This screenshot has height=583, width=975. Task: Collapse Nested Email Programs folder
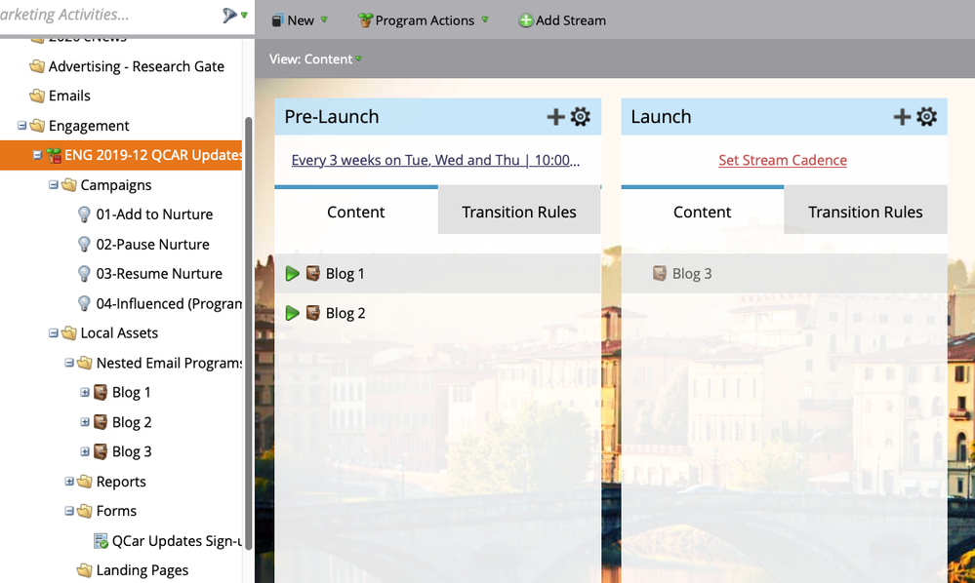click(x=69, y=363)
